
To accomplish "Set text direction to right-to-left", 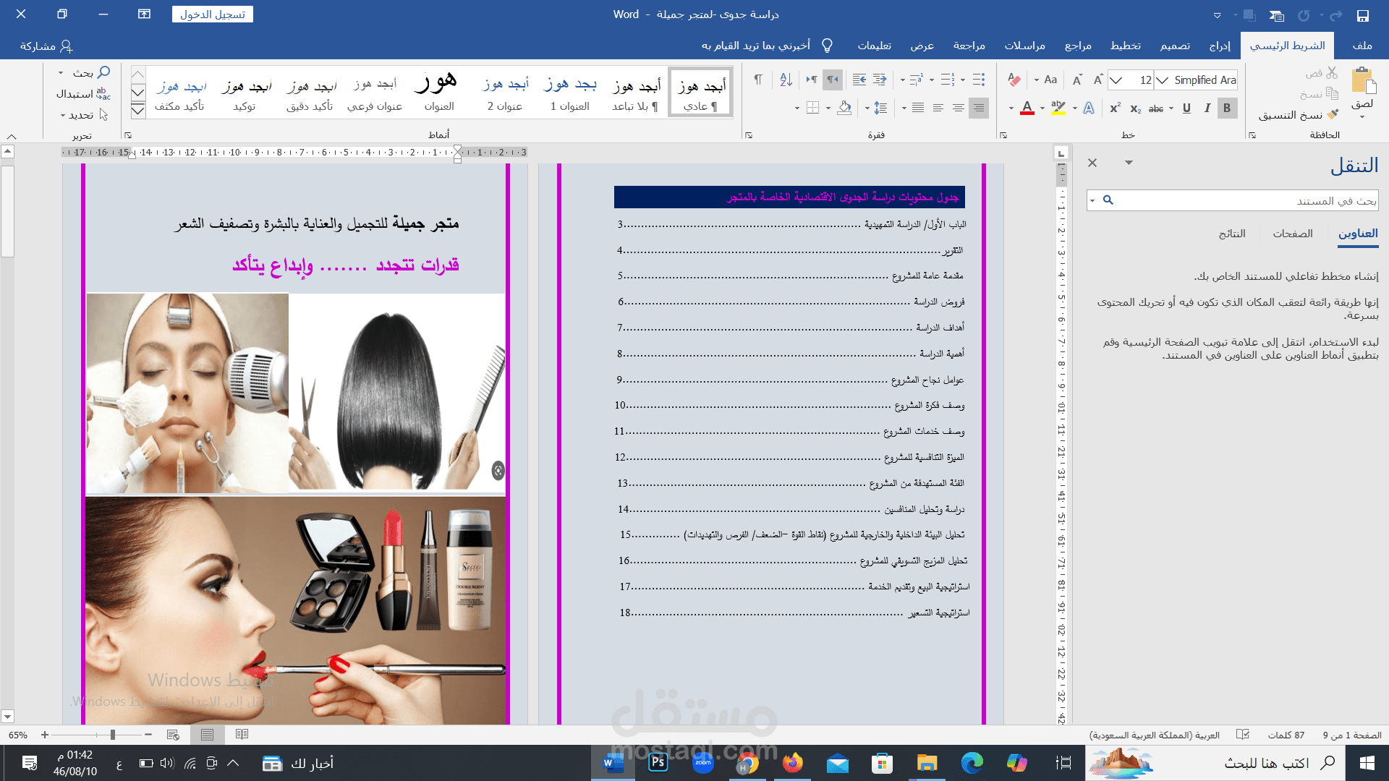I will (833, 80).
